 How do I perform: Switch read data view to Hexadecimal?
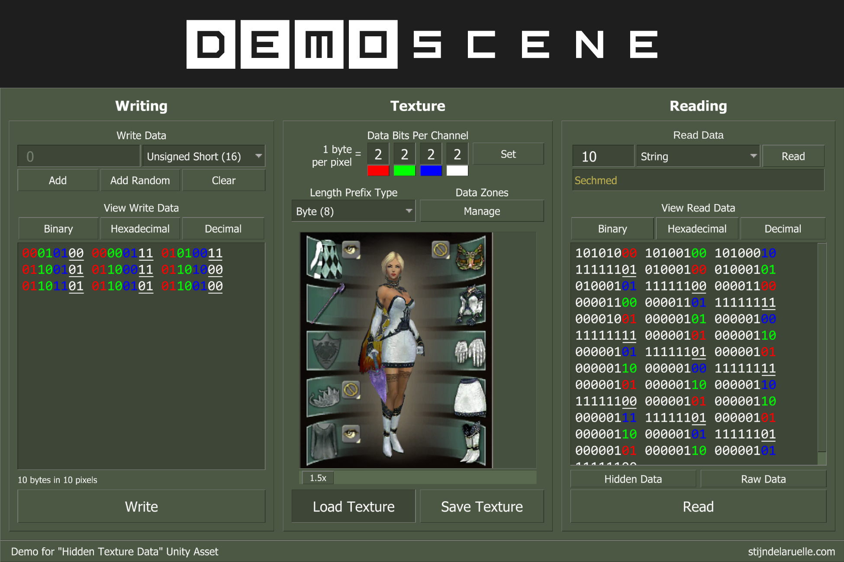(697, 229)
